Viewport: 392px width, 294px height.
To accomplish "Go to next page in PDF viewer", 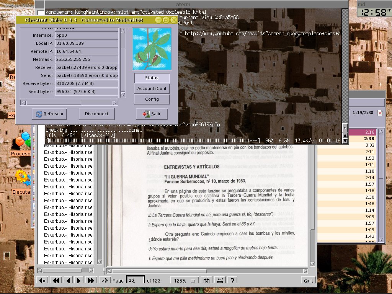I will pos(78,281).
